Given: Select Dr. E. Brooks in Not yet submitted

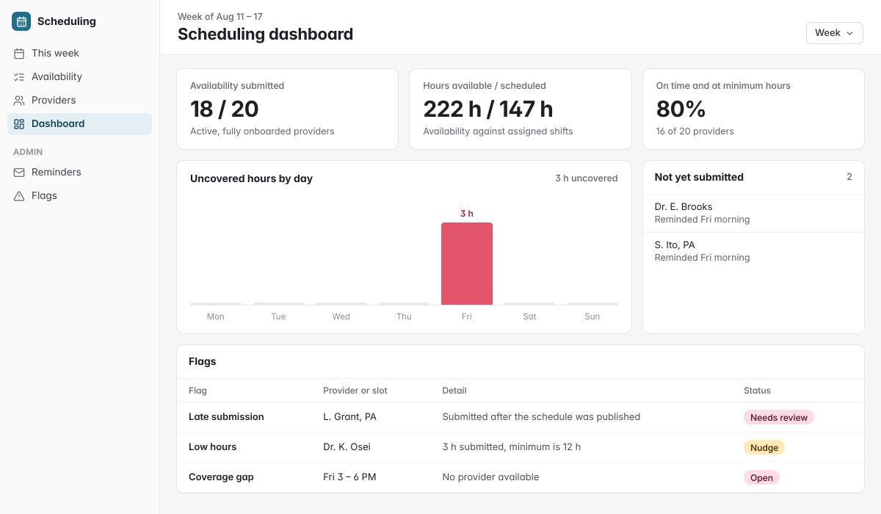Looking at the screenshot, I should 753,213.
